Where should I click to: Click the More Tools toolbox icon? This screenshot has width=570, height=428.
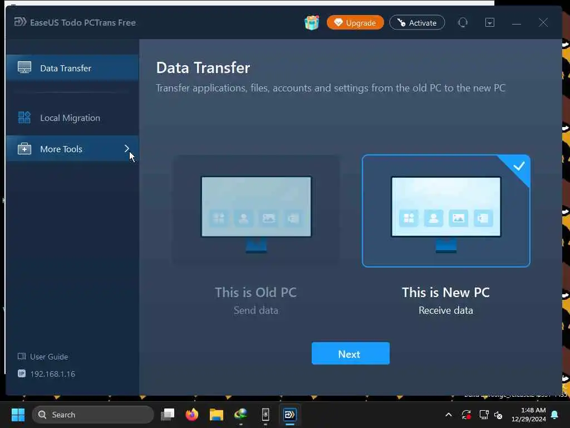[24, 149]
